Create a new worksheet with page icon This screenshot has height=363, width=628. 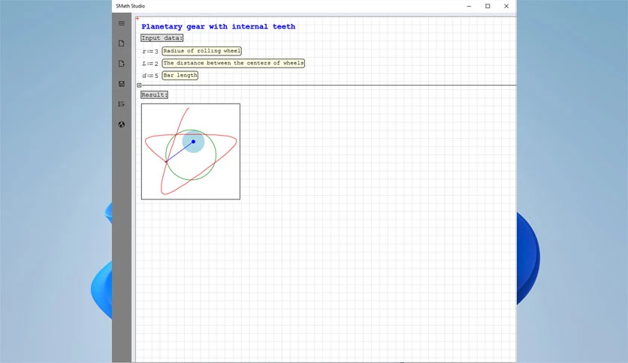122,43
